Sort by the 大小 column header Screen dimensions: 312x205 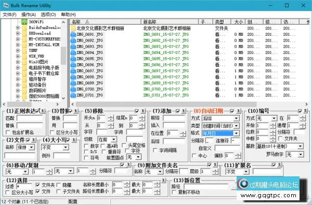238,22
